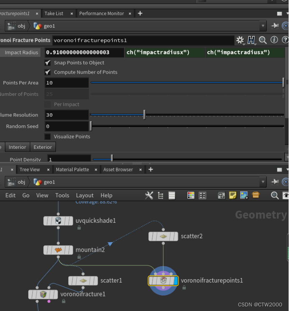Pin the network pane with pushpin icon

pos(275,182)
